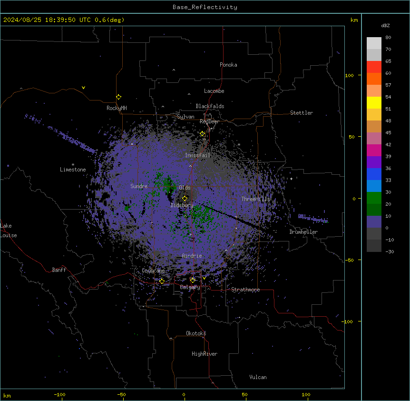Click the HighRiver label
This screenshot has height=401, width=410.
pyautogui.click(x=205, y=354)
